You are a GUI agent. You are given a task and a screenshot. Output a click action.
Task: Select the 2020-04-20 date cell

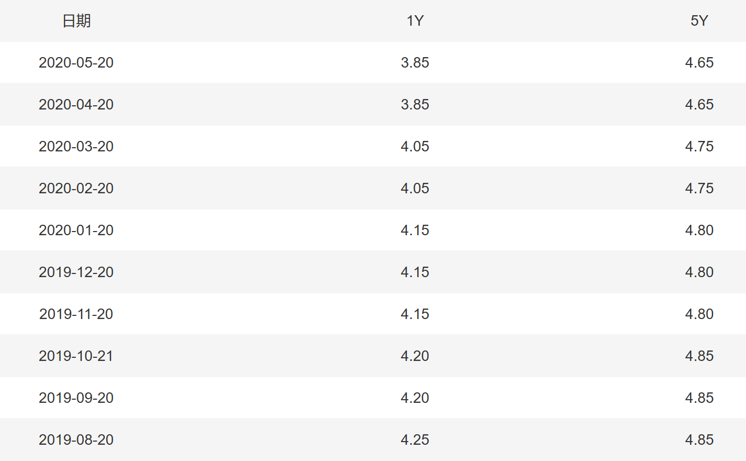pos(76,104)
